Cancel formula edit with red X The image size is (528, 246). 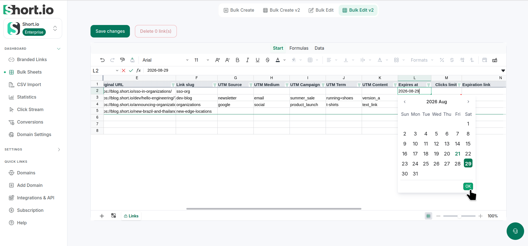point(124,71)
